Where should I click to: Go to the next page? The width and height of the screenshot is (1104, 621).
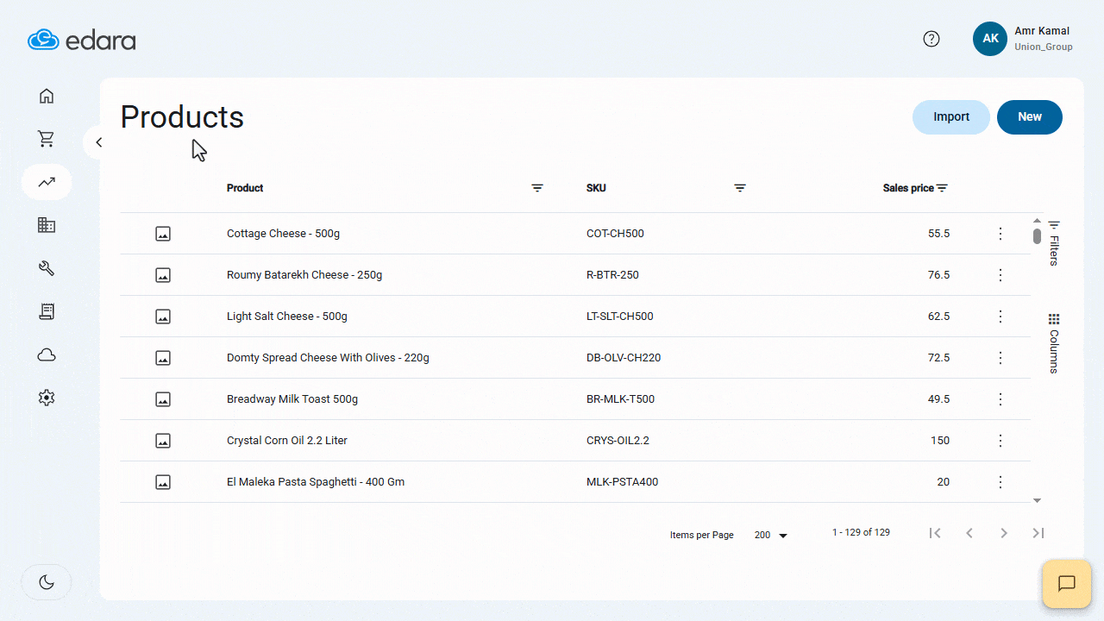[x=1004, y=533]
